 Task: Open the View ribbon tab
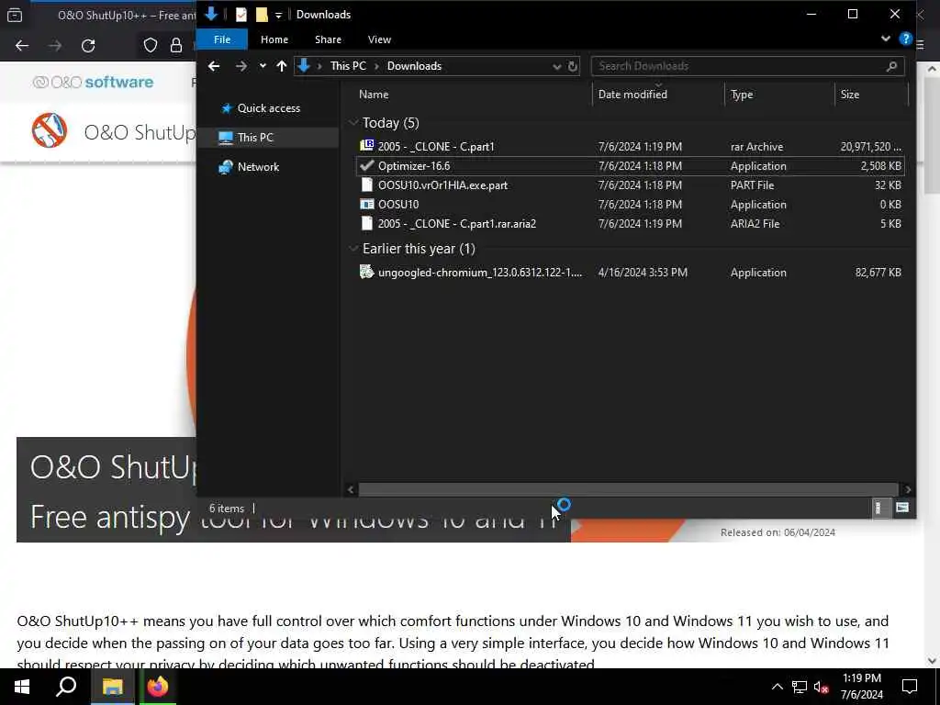click(x=379, y=39)
